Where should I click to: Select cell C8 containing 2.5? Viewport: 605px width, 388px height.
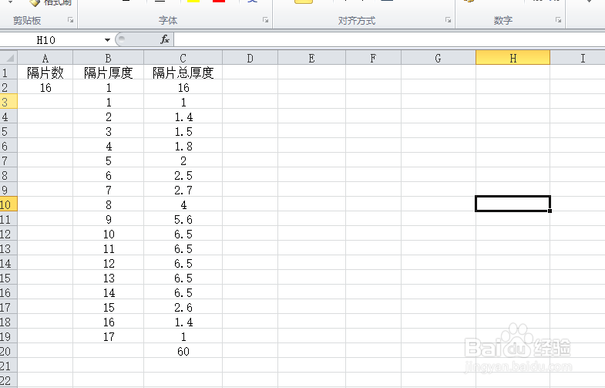pyautogui.click(x=183, y=175)
